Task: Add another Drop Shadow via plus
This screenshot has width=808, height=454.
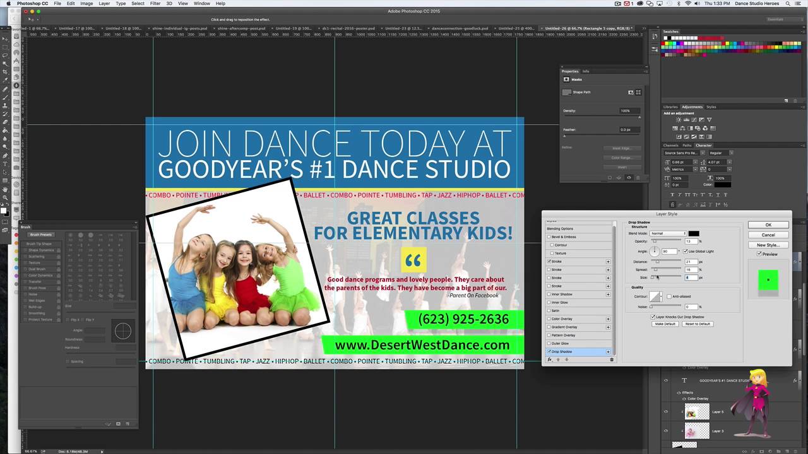Action: tap(608, 352)
